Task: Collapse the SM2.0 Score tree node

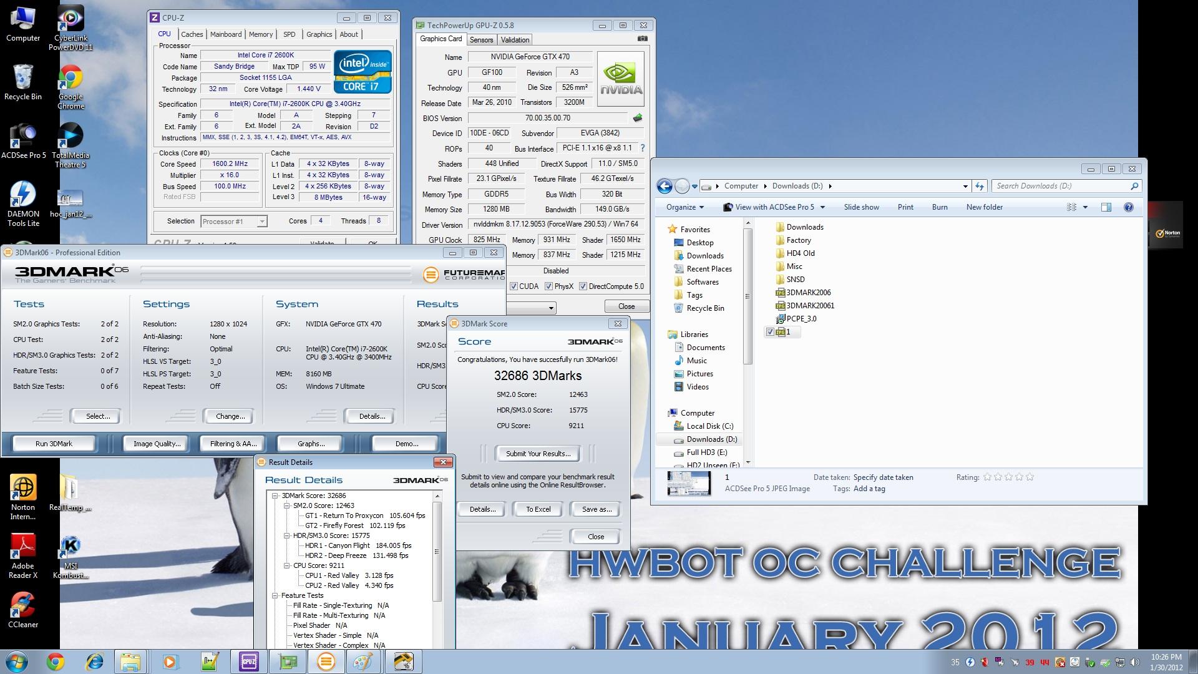Action: tap(286, 506)
